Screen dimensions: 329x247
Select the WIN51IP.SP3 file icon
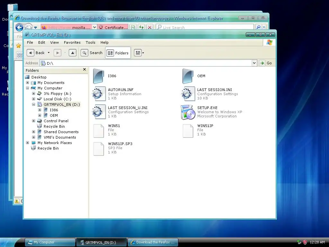[x=99, y=149]
